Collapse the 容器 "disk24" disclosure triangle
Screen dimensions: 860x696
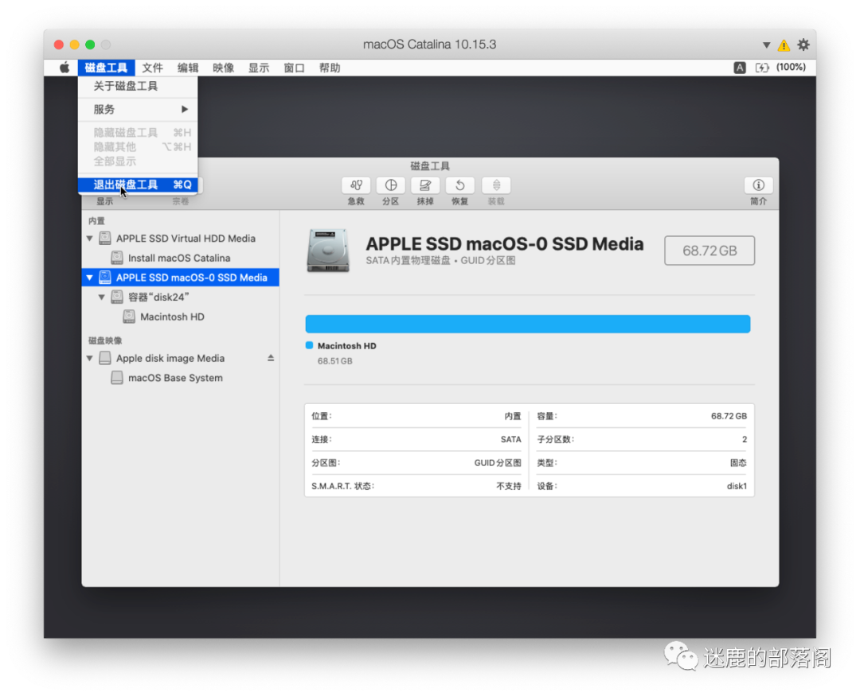point(101,297)
